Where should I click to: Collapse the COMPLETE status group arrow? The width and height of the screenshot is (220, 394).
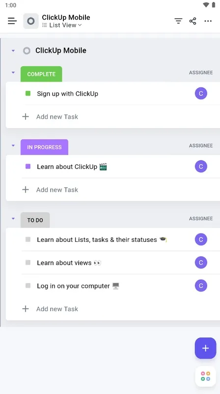[x=13, y=72]
